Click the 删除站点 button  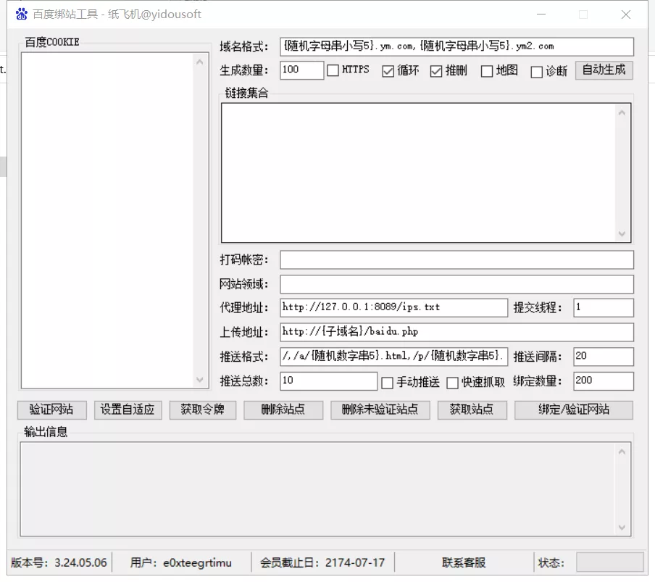click(283, 410)
